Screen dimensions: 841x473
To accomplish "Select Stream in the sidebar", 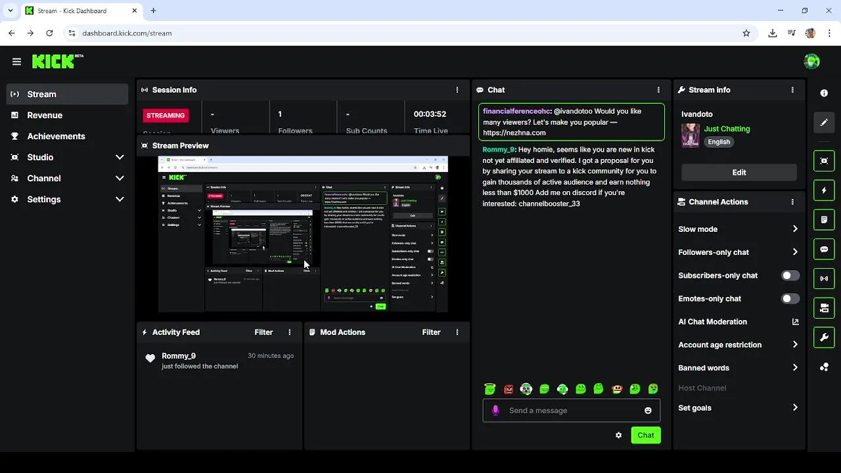I will tap(68, 94).
